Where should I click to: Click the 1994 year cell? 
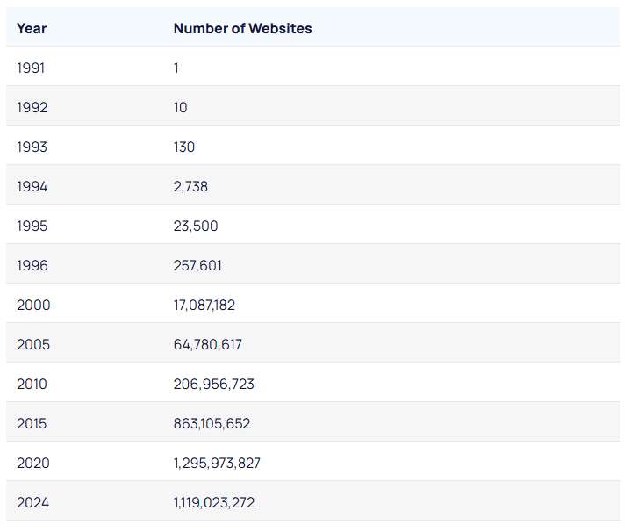tap(32, 186)
